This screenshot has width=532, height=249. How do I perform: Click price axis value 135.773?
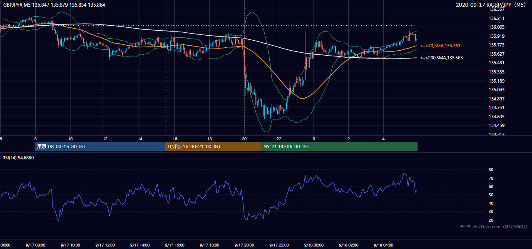(x=497, y=45)
